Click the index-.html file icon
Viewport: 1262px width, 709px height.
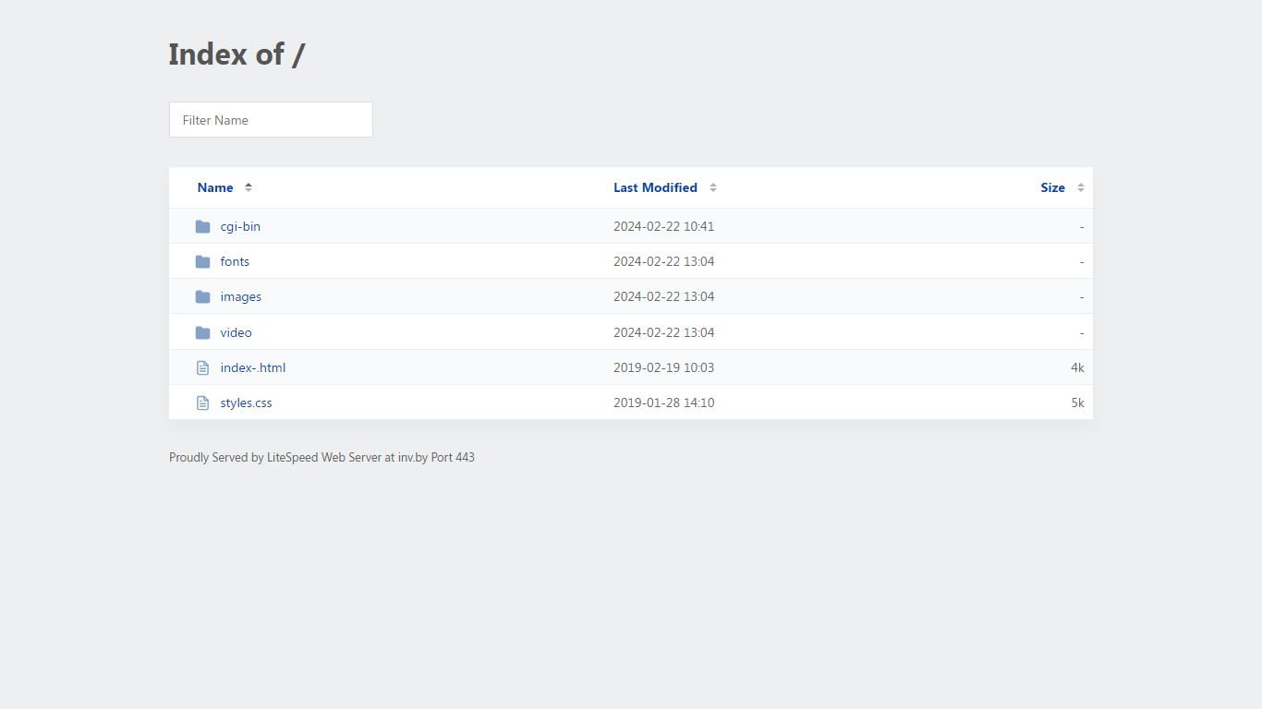(x=203, y=367)
